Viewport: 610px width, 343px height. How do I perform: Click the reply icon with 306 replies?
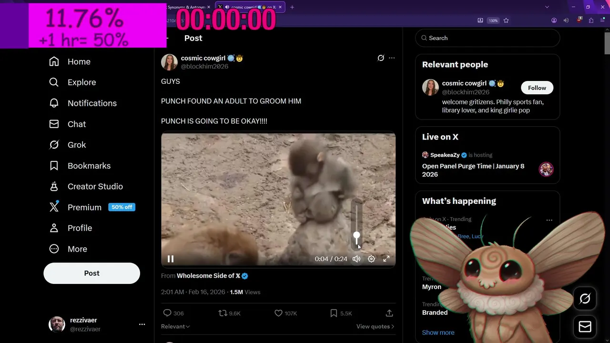[167, 313]
